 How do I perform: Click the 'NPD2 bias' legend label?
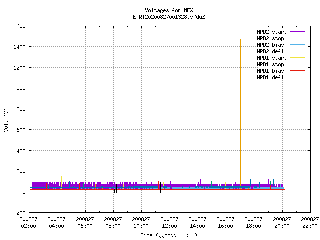coord(270,45)
